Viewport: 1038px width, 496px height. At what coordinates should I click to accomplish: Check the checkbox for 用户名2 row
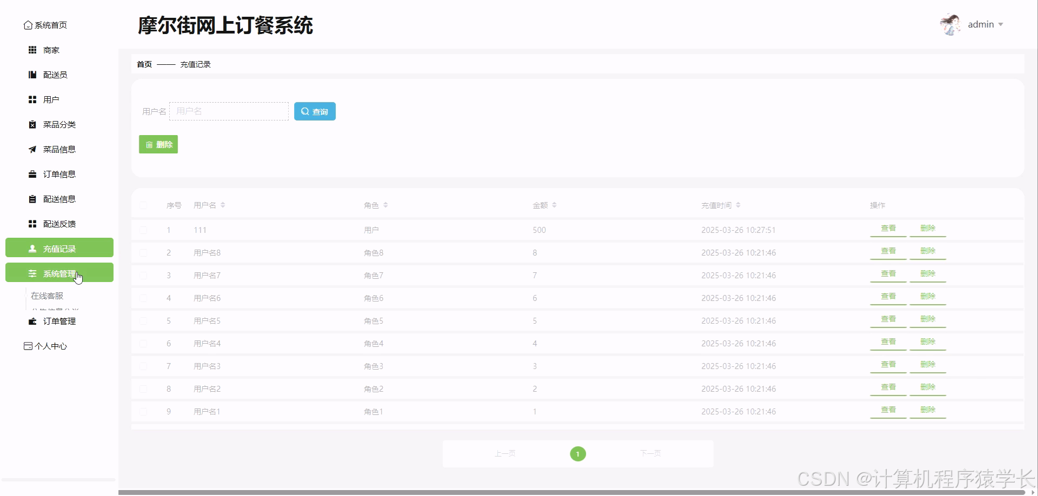[x=143, y=389]
